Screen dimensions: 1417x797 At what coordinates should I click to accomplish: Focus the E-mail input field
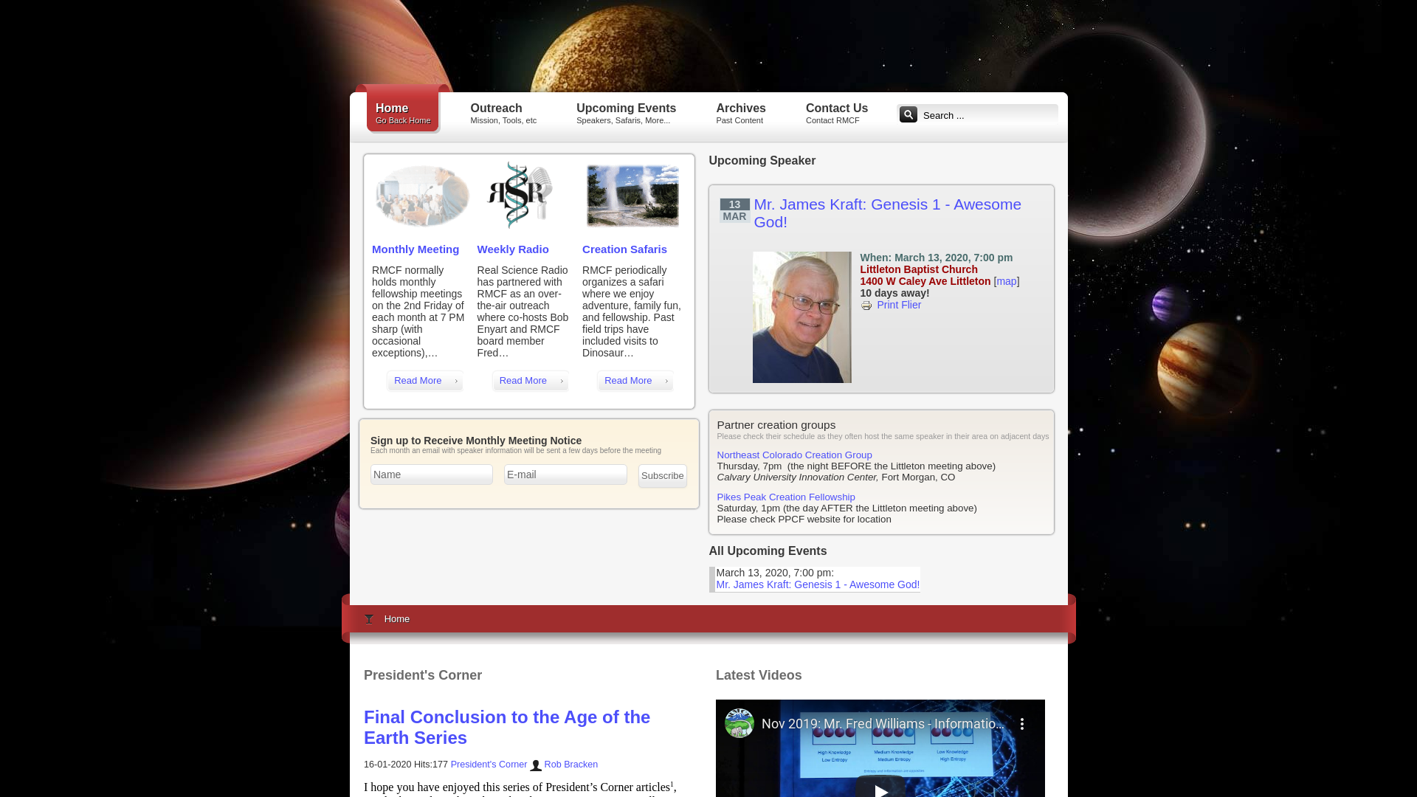[565, 475]
